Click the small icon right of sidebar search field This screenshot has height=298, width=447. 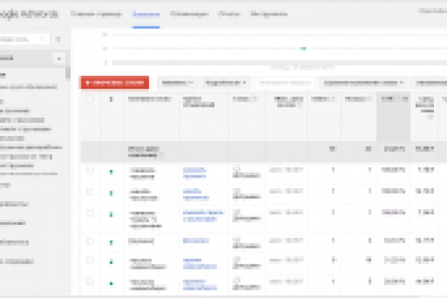[58, 39]
